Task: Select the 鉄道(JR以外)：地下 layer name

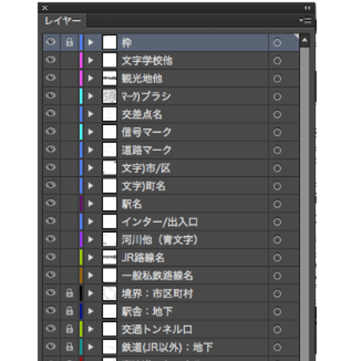Action: [x=167, y=347]
